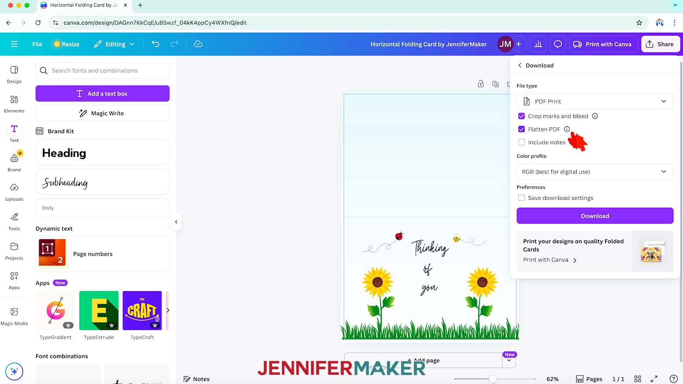Open the Canva AI assistant sparkle button
The height and width of the screenshot is (384, 683).
14,371
